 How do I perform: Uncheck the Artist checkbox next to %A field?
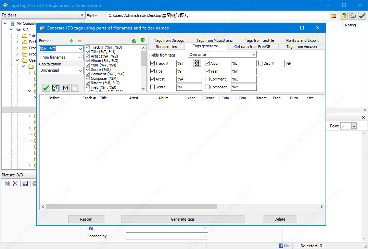[153, 79]
